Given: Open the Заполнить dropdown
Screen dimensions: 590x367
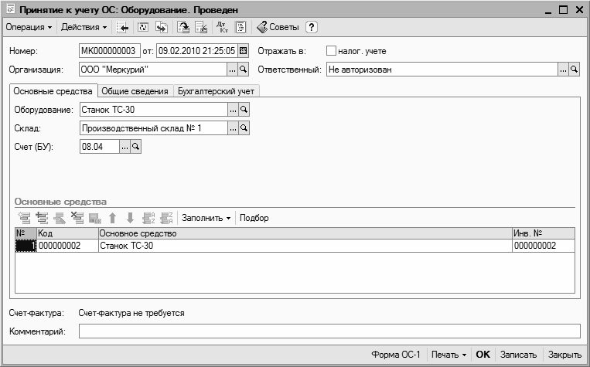Looking at the screenshot, I should [x=206, y=218].
